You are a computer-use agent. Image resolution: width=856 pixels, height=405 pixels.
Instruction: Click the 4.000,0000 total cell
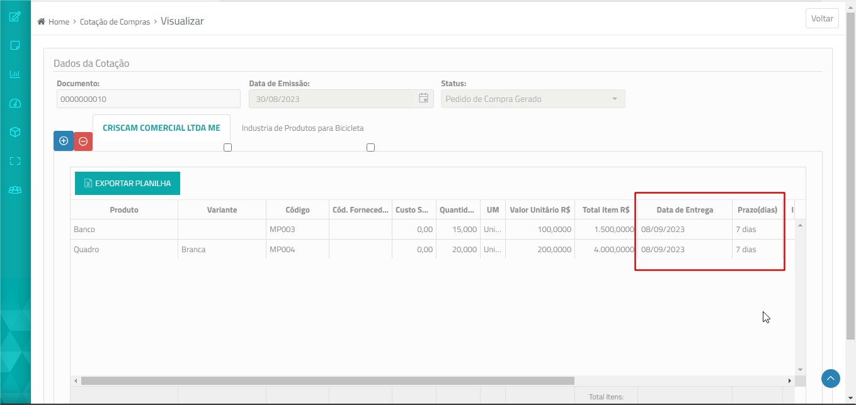coord(607,250)
